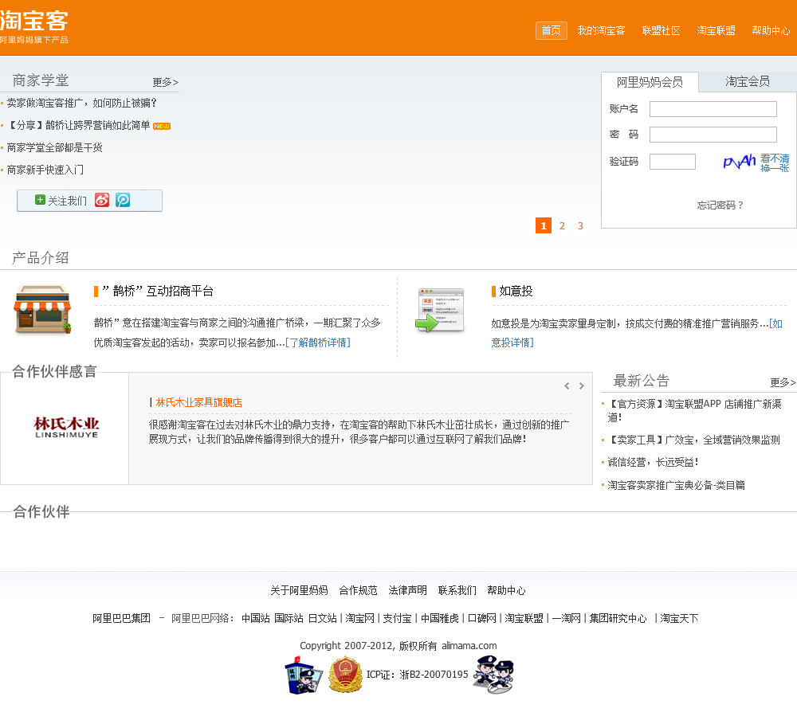Screen dimensions: 797x724
Task: Focus the 验证码 input field
Action: point(673,162)
